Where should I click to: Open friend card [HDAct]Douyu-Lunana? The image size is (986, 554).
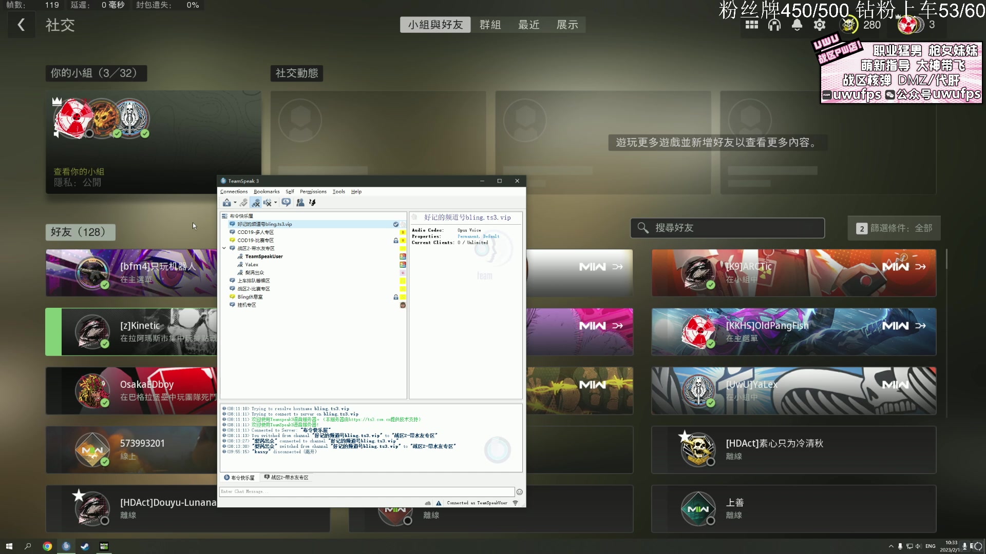tap(131, 509)
